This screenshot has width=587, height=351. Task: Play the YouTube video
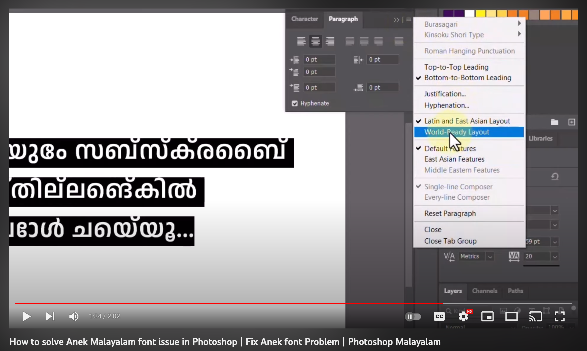(27, 316)
